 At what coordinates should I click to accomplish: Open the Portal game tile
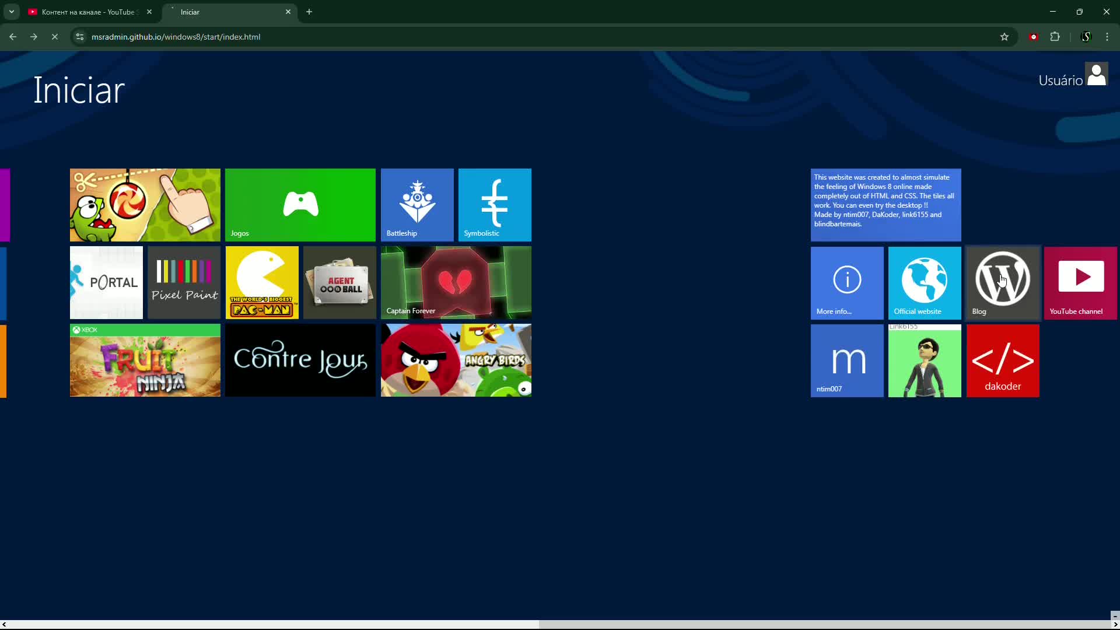[106, 282]
